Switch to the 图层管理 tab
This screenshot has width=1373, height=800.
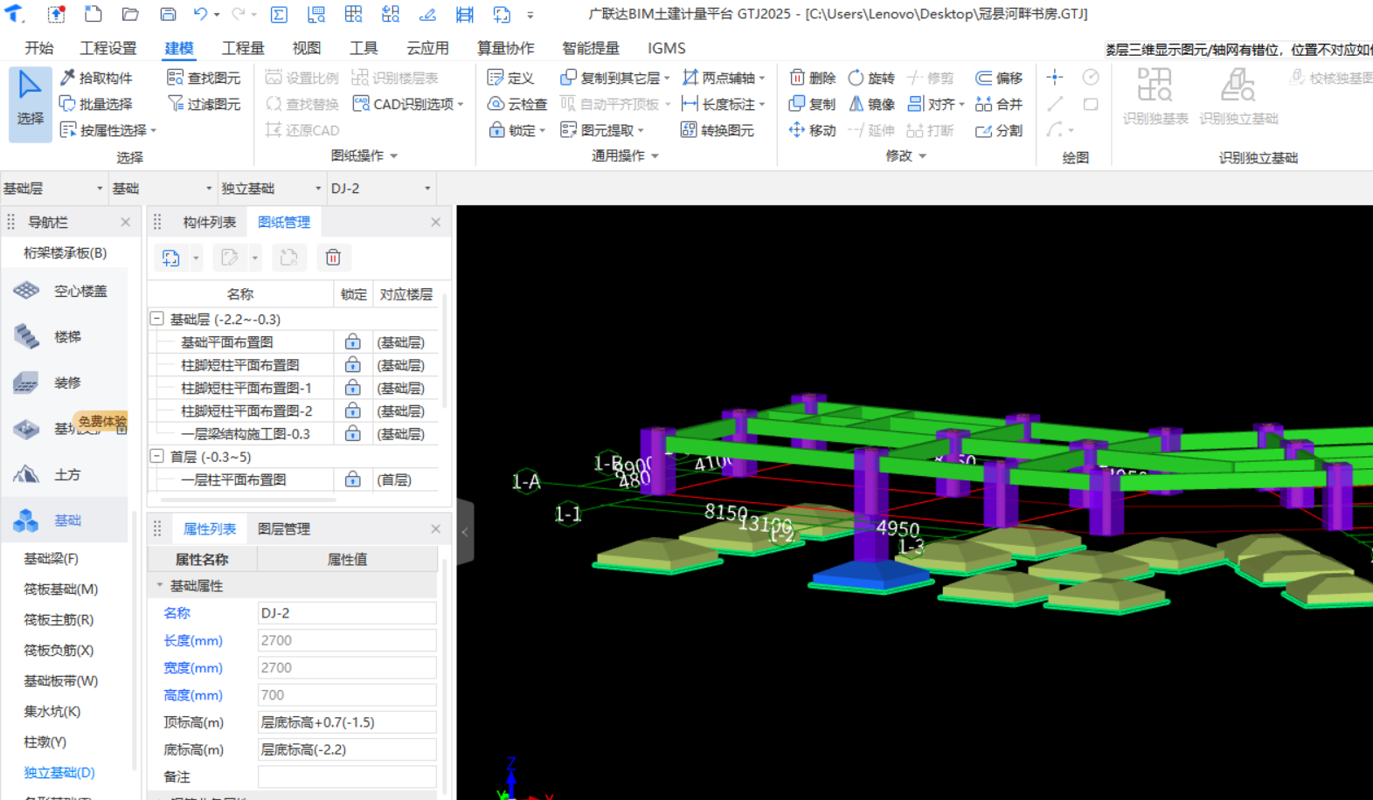coord(284,528)
